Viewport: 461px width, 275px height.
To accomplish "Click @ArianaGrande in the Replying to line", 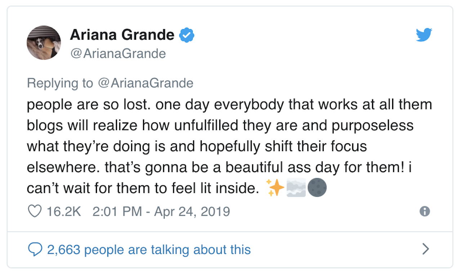I will pyautogui.click(x=145, y=83).
